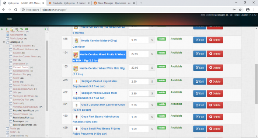Collapse the Catalogue tree node
The image size is (258, 138).
point(4,42)
